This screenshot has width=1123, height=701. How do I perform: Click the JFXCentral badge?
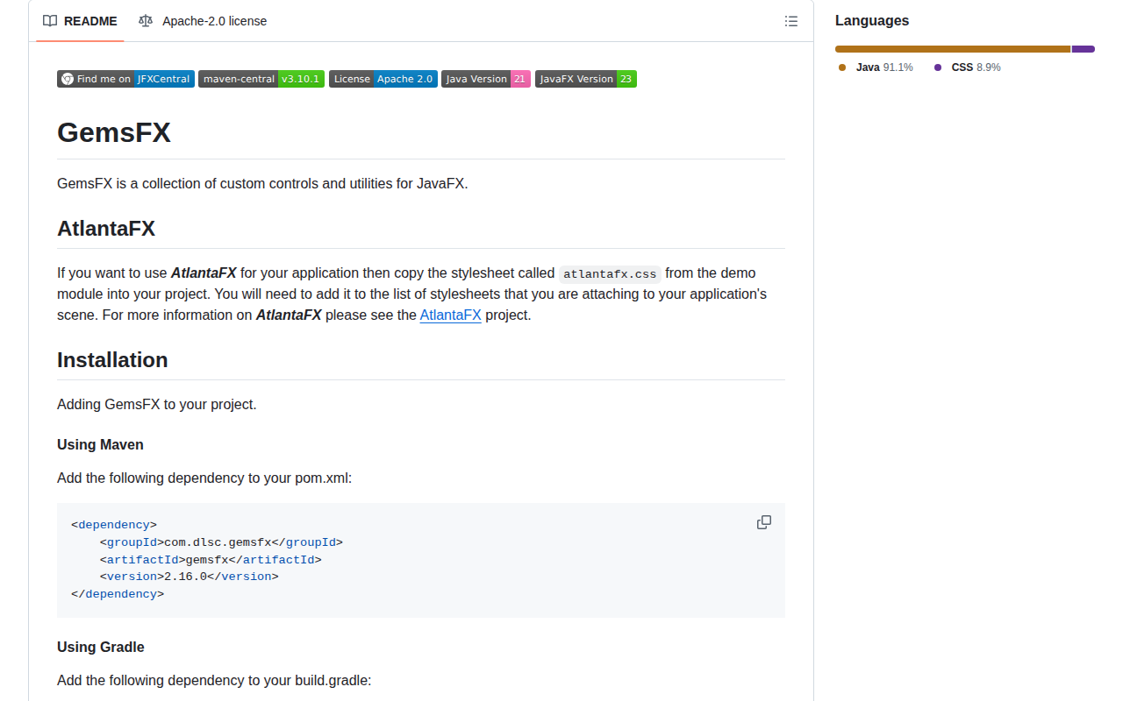tap(125, 79)
